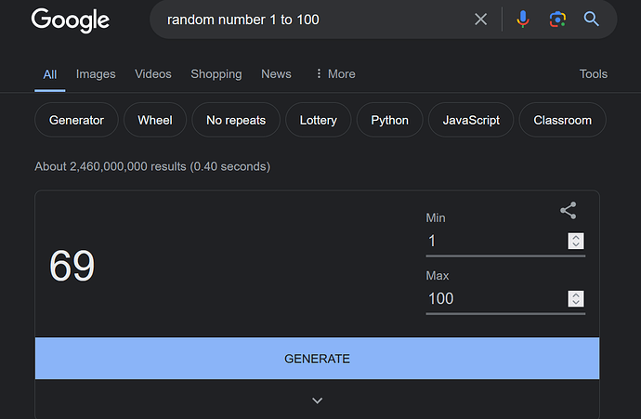Expand the generator card with the bottom chevron

click(317, 400)
